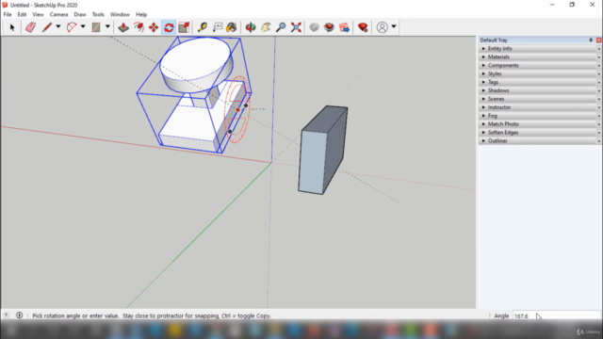Open the Extension Manager ruby icon
This screenshot has height=339, width=603.
pyautogui.click(x=363, y=27)
